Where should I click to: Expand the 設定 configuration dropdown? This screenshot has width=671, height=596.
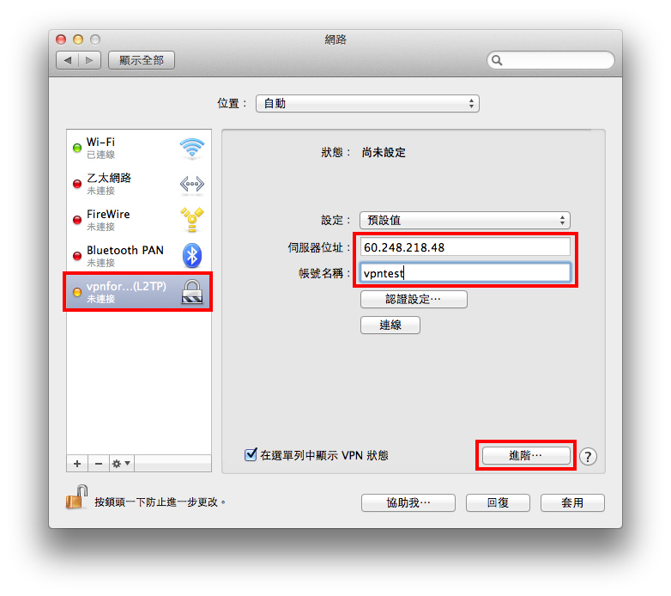[x=465, y=220]
